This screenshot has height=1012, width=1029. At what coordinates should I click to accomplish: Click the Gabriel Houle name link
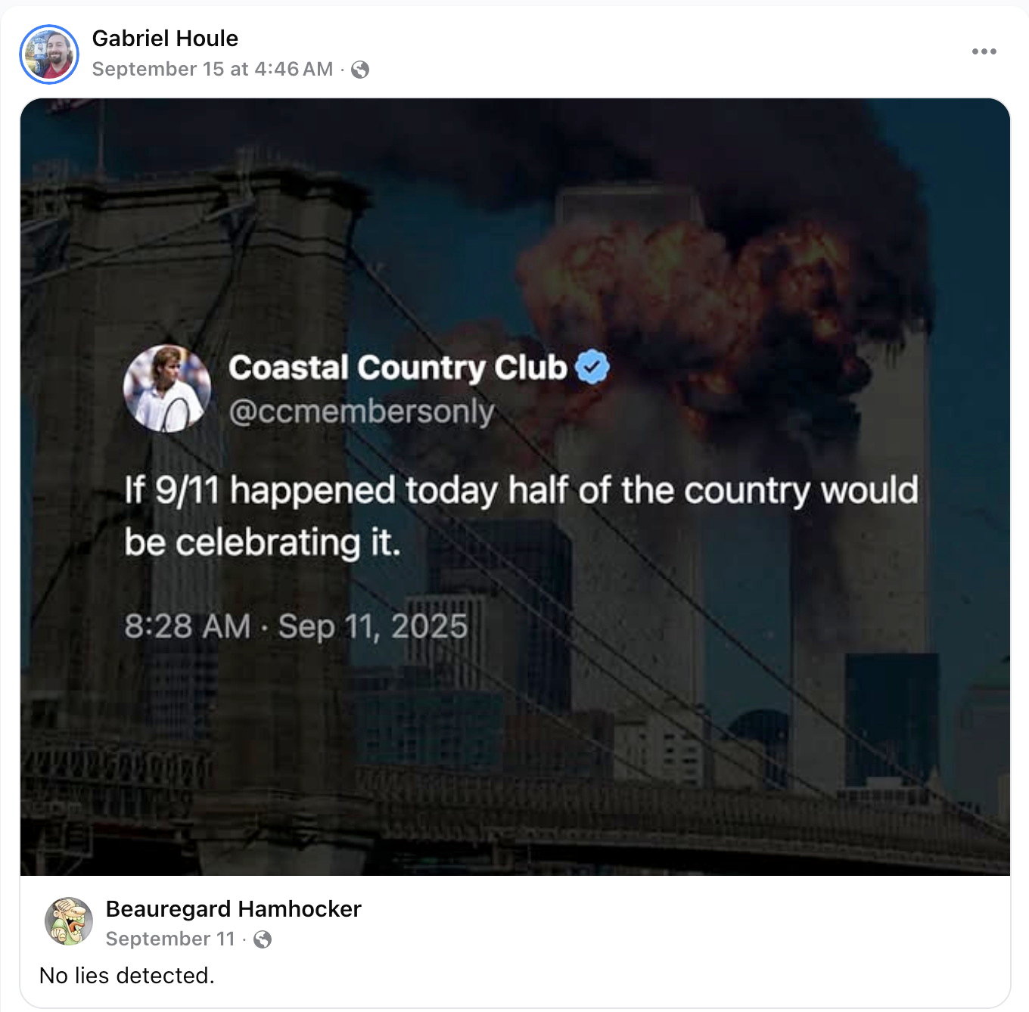point(165,38)
